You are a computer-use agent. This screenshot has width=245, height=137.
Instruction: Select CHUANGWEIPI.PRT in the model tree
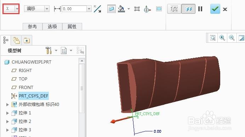coord(32,62)
